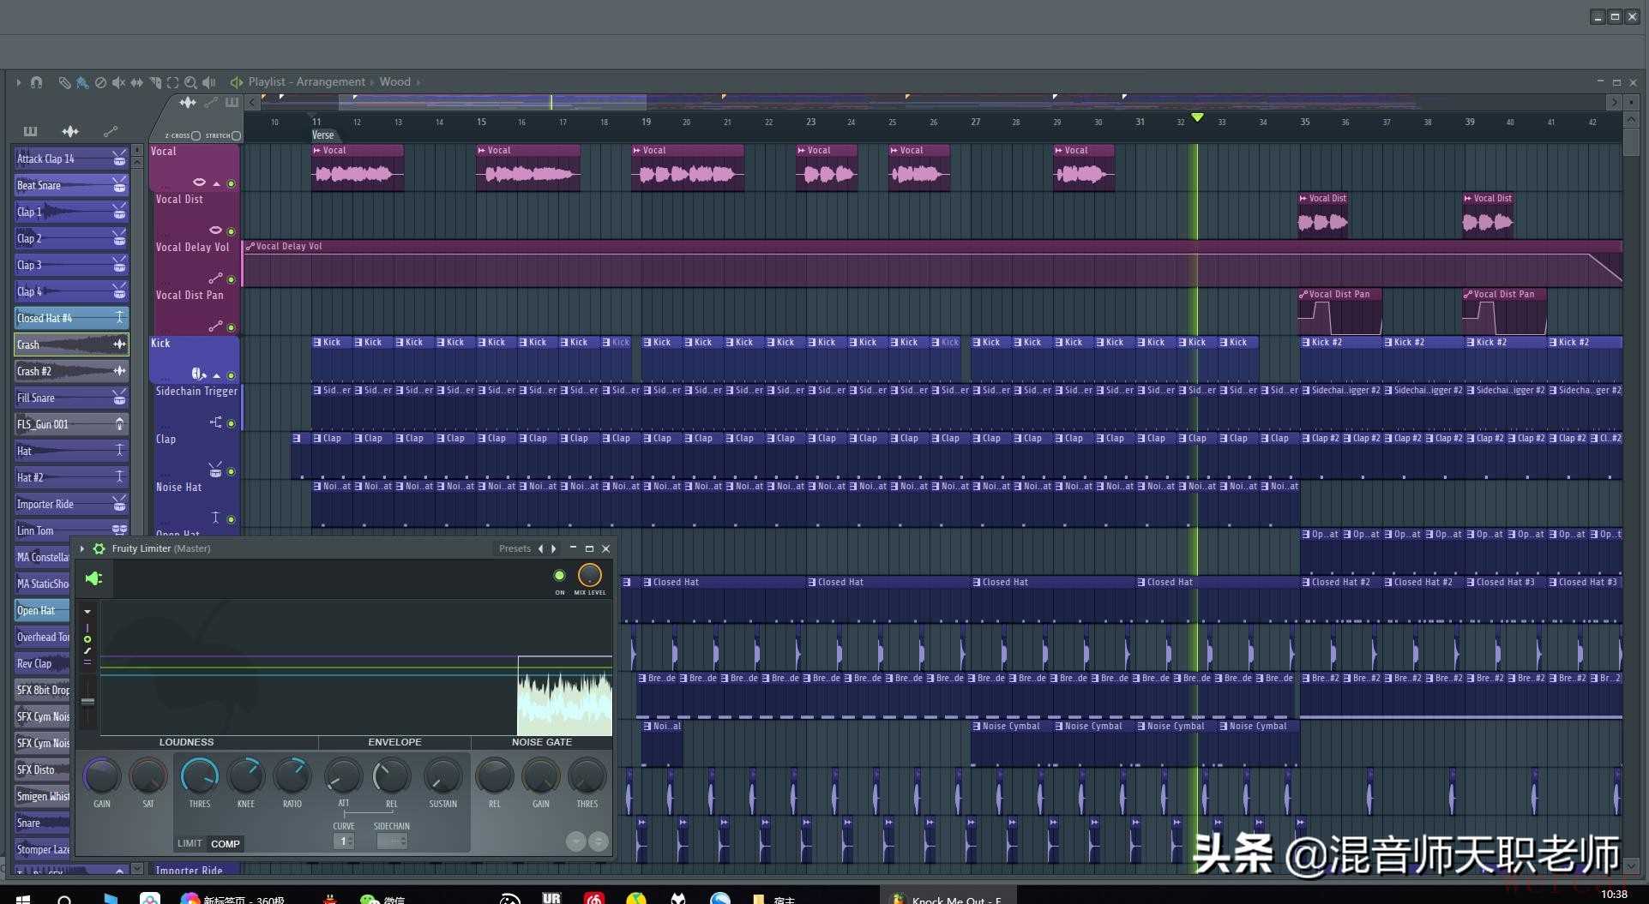Select the Verse timeline marker

tap(323, 135)
